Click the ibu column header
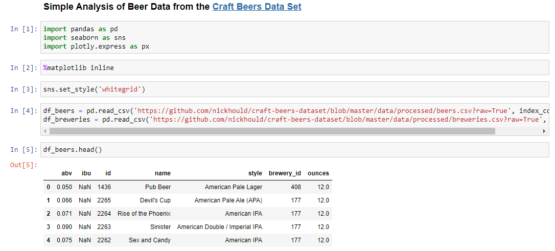Screen dimensions: 555x251 coord(86,173)
